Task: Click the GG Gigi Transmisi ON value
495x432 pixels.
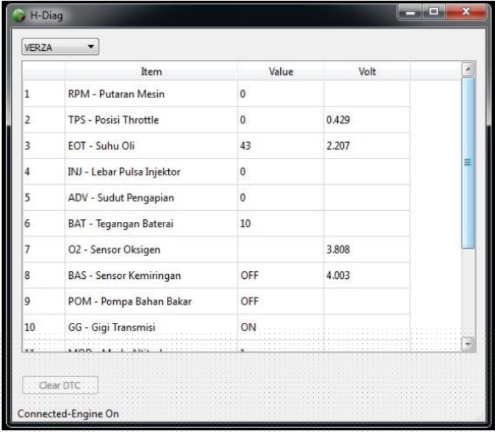Action: click(248, 327)
